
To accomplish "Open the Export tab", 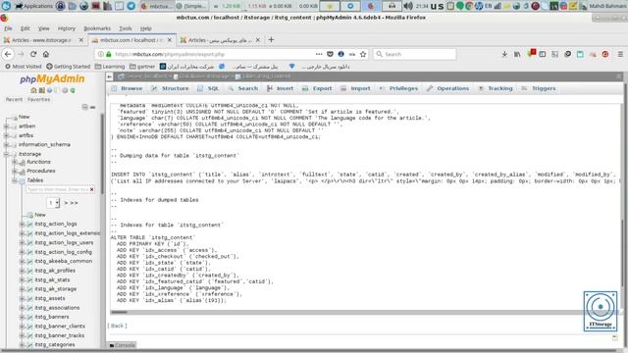I will pyautogui.click(x=317, y=88).
